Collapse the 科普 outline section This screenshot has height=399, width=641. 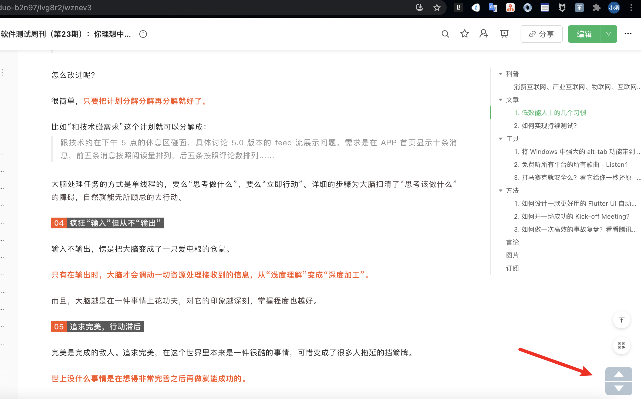click(x=500, y=74)
